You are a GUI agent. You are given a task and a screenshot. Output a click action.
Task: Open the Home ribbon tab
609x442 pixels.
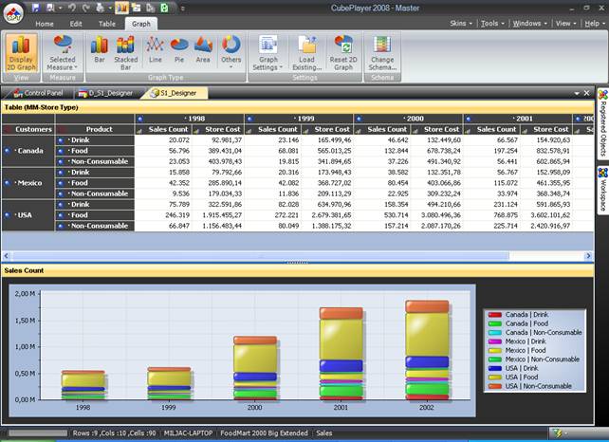pyautogui.click(x=45, y=24)
